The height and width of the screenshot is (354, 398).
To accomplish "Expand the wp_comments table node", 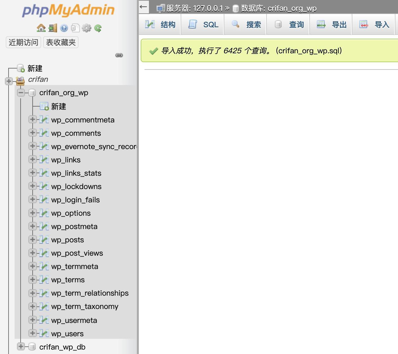I will [32, 133].
